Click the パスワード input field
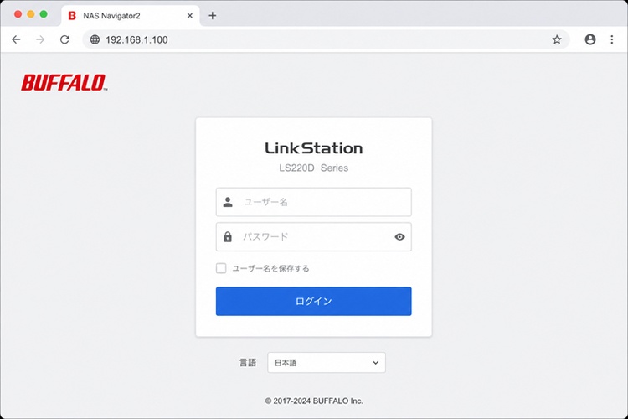 pos(314,237)
